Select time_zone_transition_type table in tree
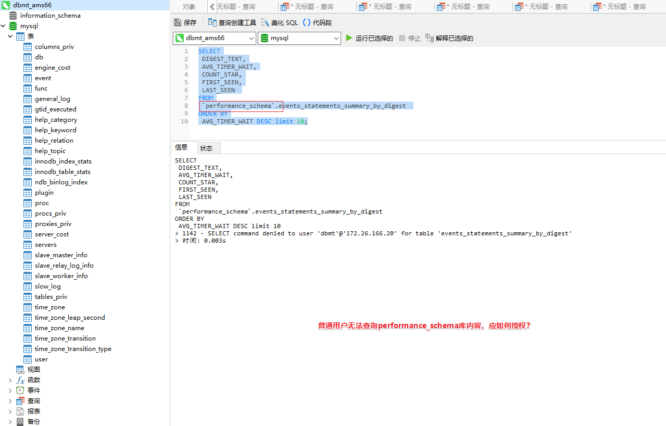 73,349
